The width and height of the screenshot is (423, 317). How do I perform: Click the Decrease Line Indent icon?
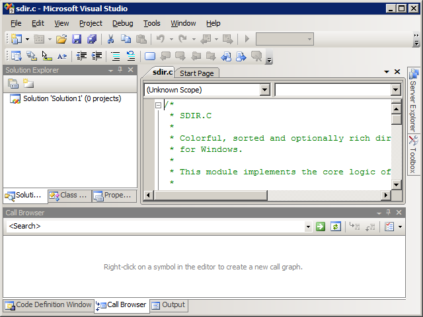pos(81,56)
